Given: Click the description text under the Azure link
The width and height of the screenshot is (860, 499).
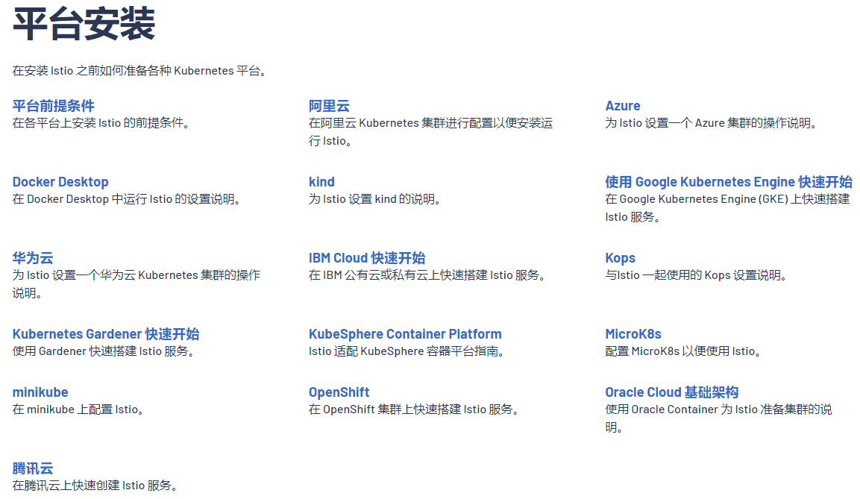Looking at the screenshot, I should point(711,123).
